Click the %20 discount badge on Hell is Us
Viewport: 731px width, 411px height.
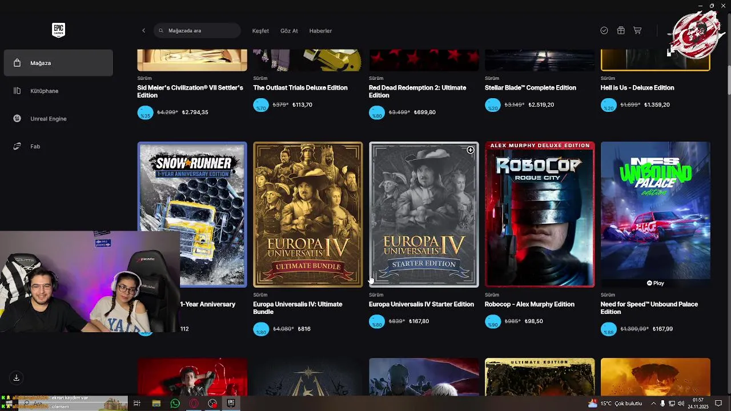pyautogui.click(x=609, y=105)
